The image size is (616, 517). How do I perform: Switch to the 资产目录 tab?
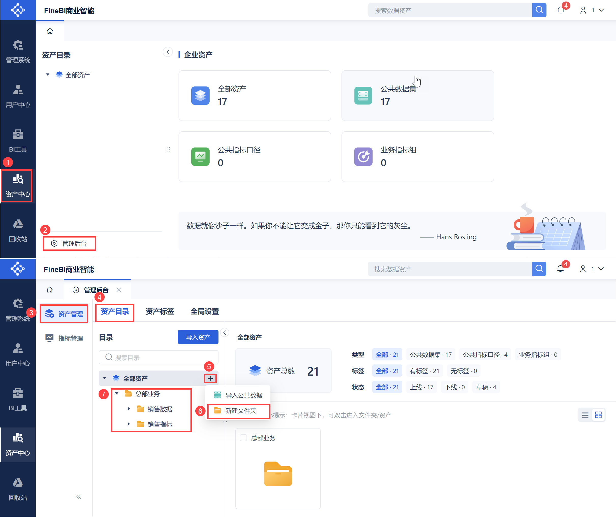[115, 312]
